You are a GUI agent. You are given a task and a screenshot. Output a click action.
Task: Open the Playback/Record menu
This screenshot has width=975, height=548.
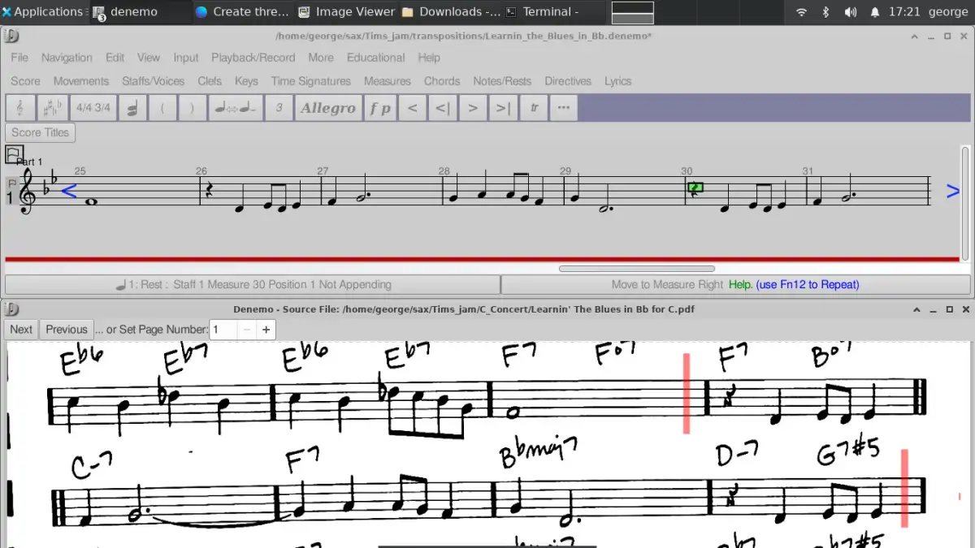pos(253,58)
